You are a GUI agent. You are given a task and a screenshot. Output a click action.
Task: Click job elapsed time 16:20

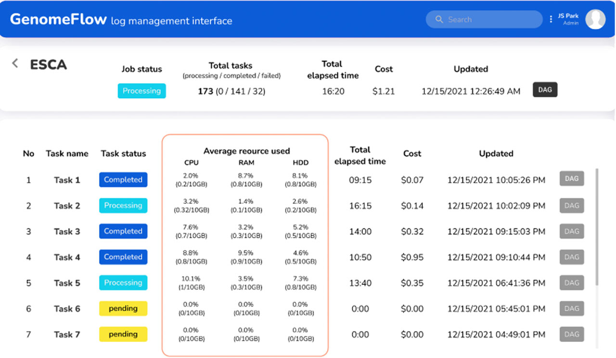click(x=333, y=91)
